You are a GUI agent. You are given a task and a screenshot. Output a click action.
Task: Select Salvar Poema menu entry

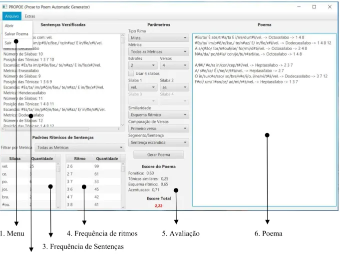16,34
